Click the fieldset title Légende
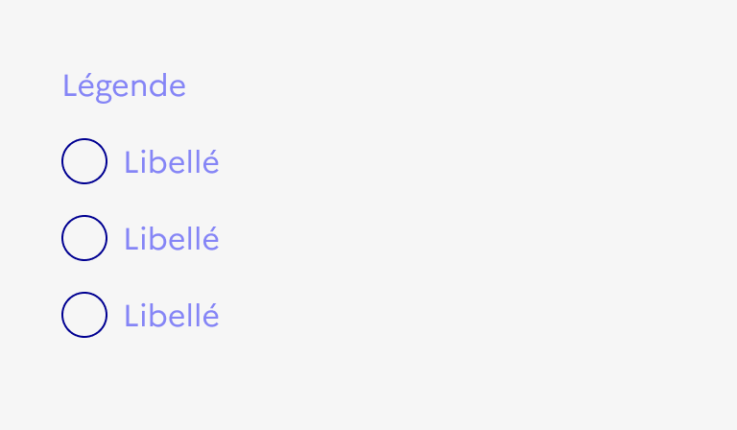This screenshot has width=737, height=430. 124,86
